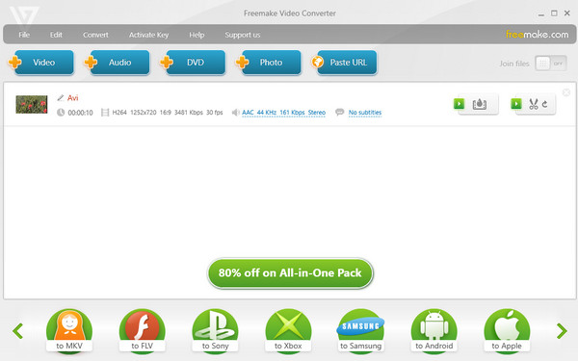Open the AAC 44 KHz audio track options
The height and width of the screenshot is (361, 578).
click(283, 113)
